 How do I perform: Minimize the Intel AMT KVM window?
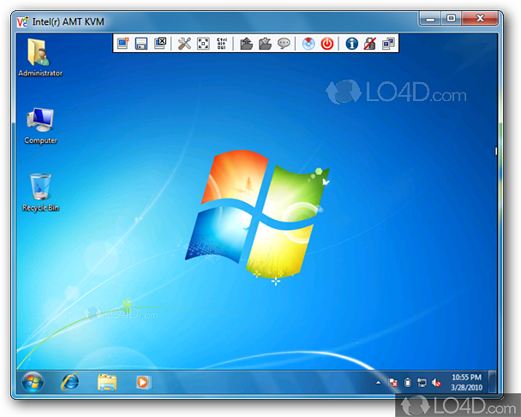point(430,19)
